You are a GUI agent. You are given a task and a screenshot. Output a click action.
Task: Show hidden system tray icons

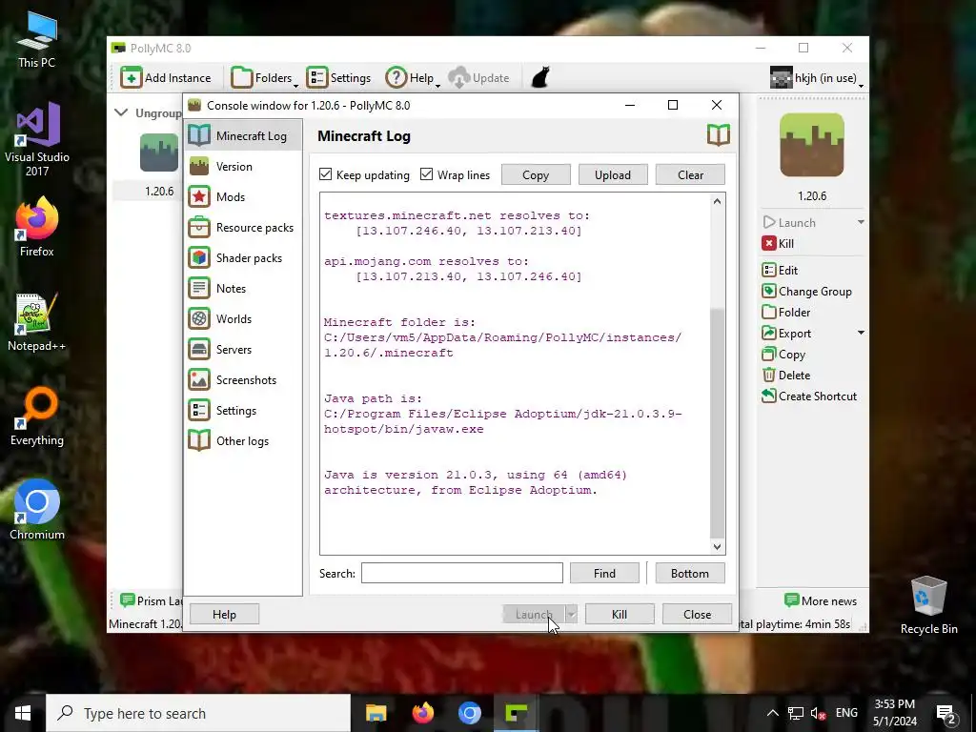[x=772, y=713]
